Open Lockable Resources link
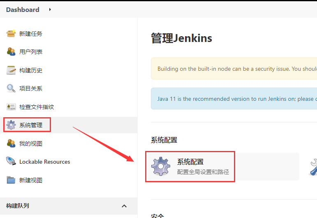This screenshot has width=317, height=218. coord(45,162)
